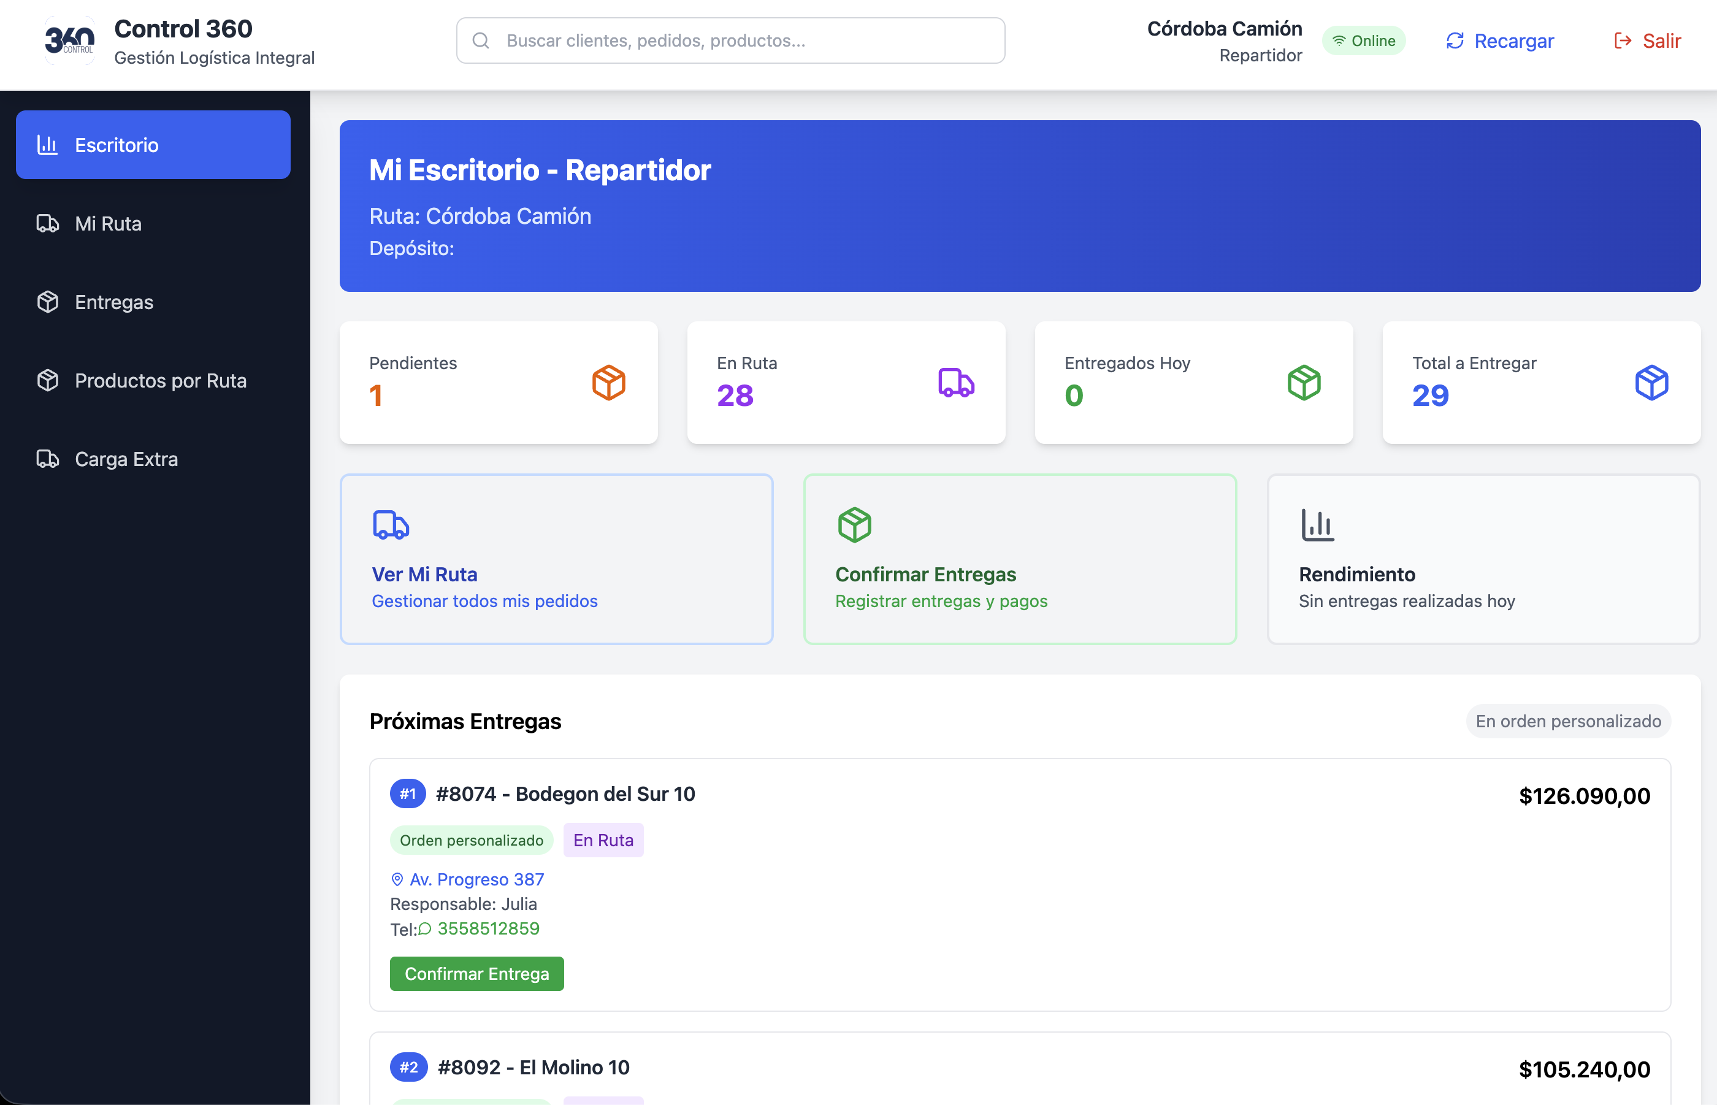Click the map pin icon by Av. Progreso
This screenshot has width=1717, height=1105.
click(x=397, y=880)
